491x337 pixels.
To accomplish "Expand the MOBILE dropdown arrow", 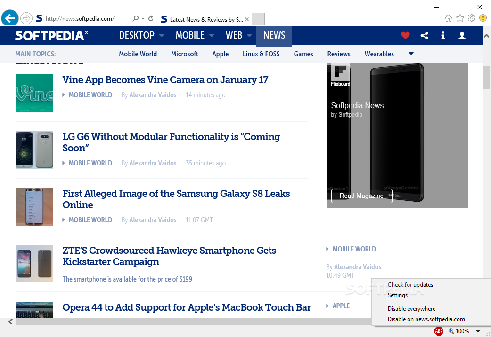I will (x=212, y=36).
